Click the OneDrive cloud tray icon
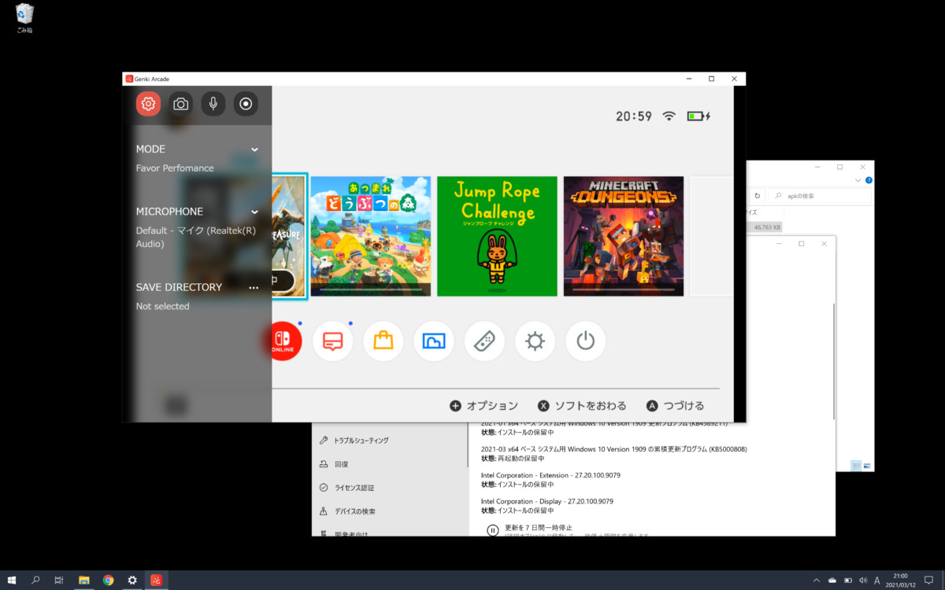The width and height of the screenshot is (945, 590). pyautogui.click(x=832, y=581)
